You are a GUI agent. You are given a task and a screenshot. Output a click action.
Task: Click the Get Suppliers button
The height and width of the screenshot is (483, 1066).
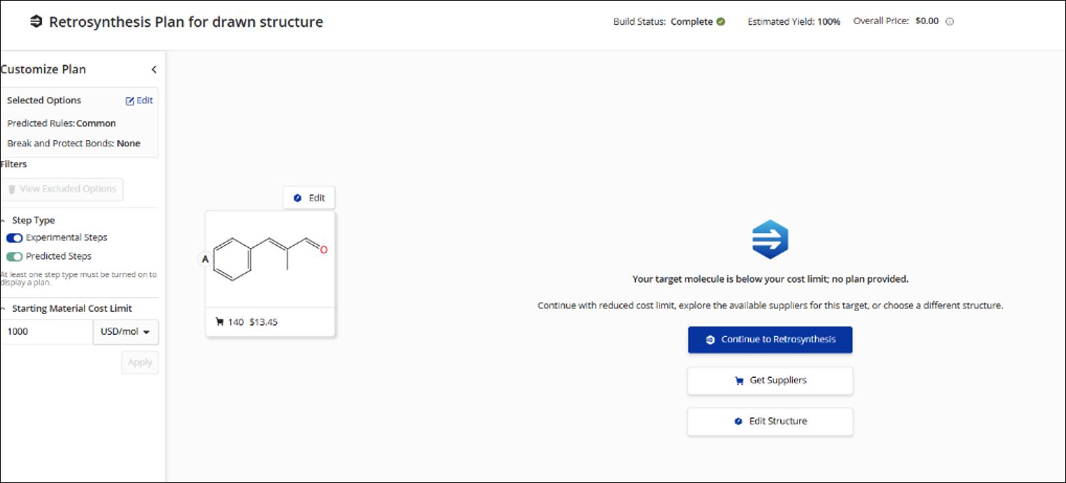pos(770,381)
